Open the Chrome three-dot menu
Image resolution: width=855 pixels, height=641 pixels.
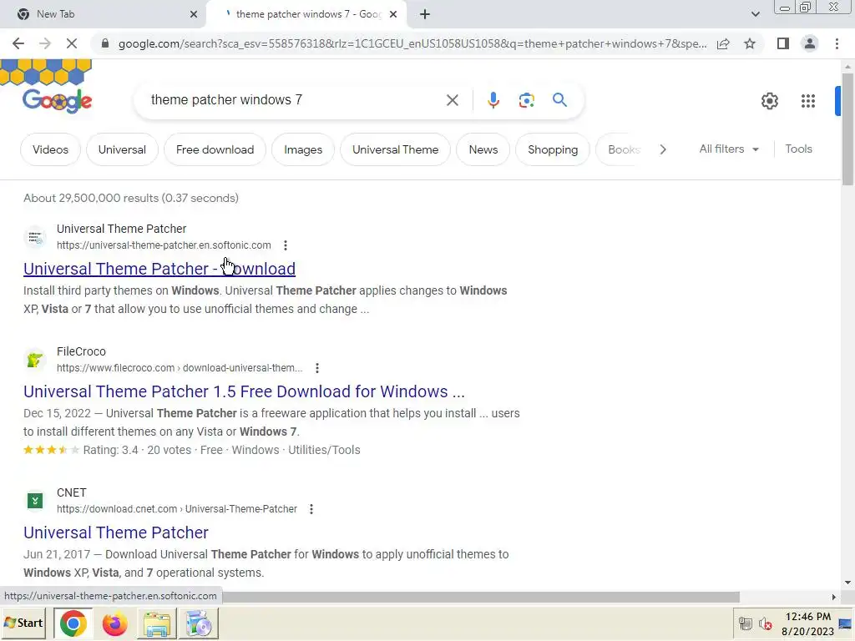(837, 43)
